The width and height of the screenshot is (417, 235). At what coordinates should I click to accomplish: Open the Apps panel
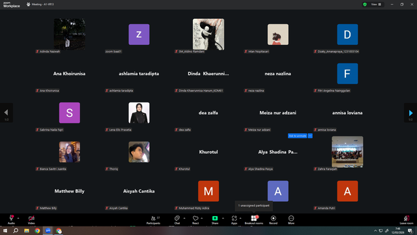click(x=234, y=220)
